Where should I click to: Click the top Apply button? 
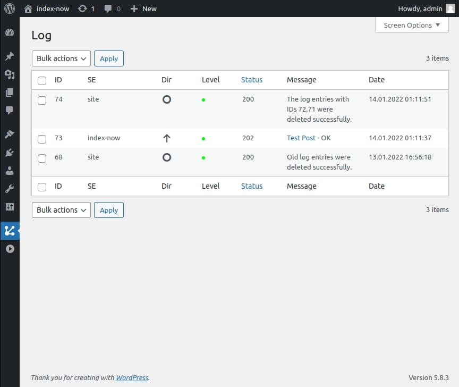point(109,58)
